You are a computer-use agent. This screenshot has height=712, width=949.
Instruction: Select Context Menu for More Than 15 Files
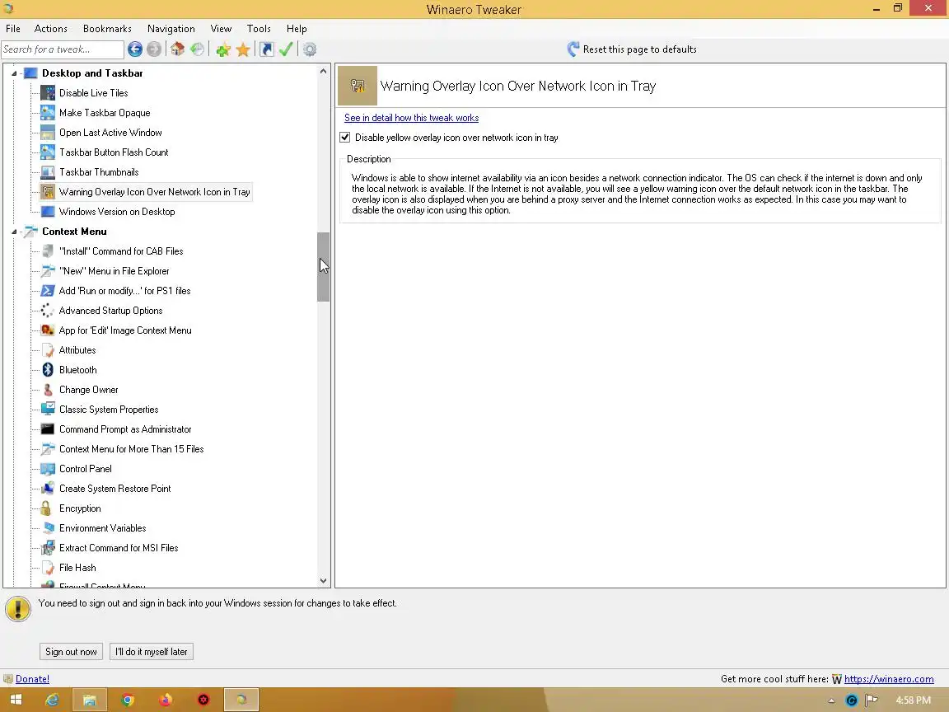131,448
